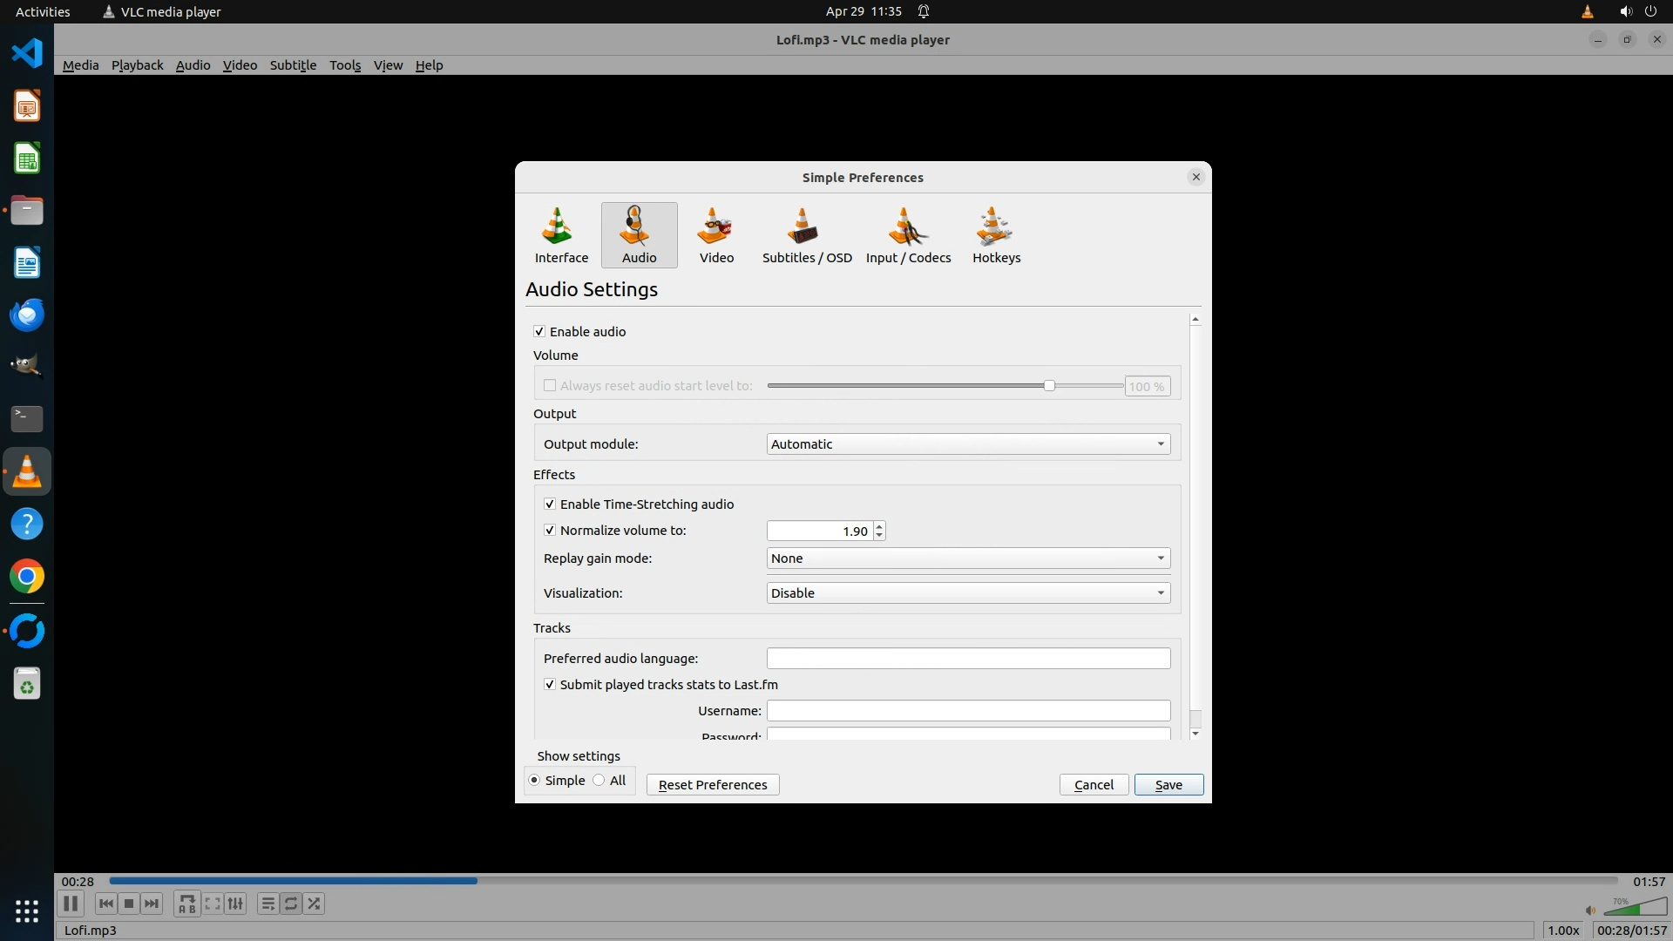This screenshot has height=941, width=1673.
Task: Expand the Visualization dropdown
Action: click(967, 593)
